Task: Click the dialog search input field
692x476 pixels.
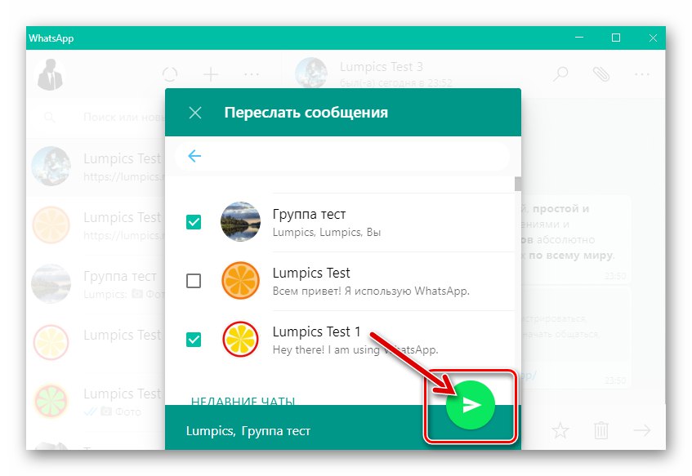Action: [x=342, y=156]
